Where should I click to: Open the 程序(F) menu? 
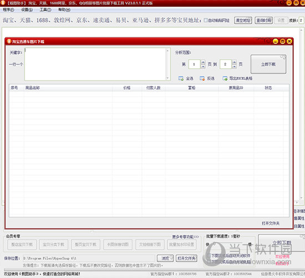[8, 10]
